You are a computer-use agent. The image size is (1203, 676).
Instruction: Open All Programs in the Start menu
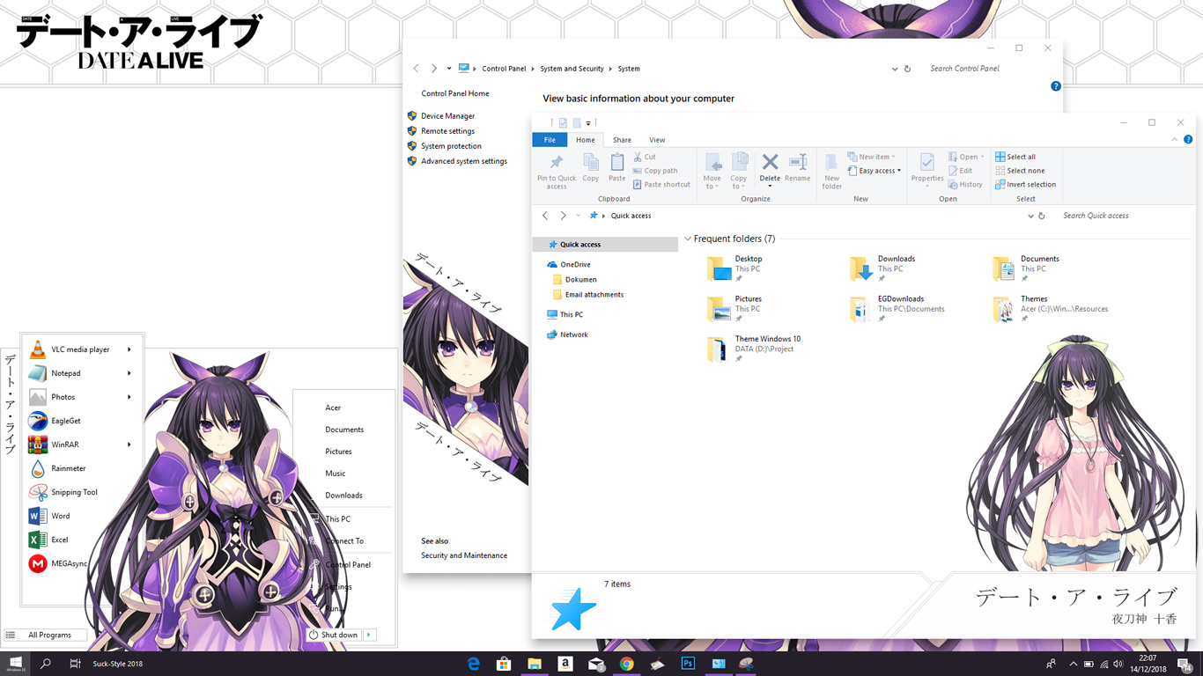pos(46,635)
